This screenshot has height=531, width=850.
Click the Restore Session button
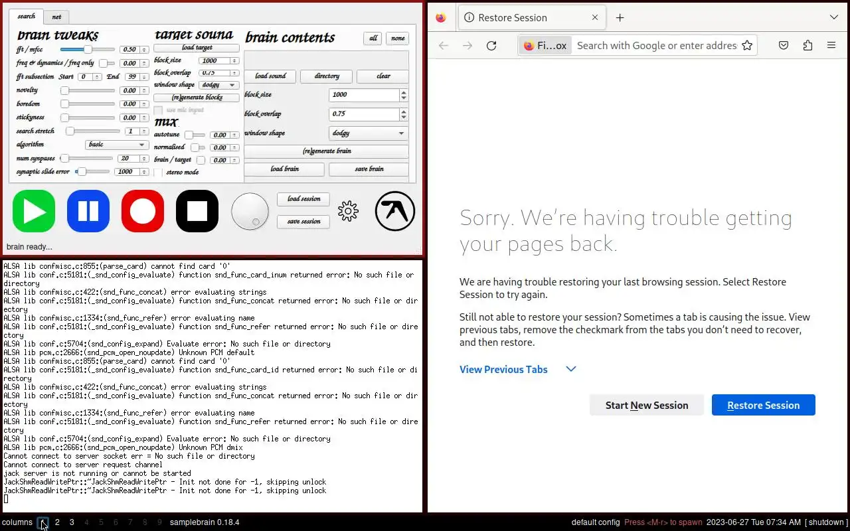click(x=764, y=405)
